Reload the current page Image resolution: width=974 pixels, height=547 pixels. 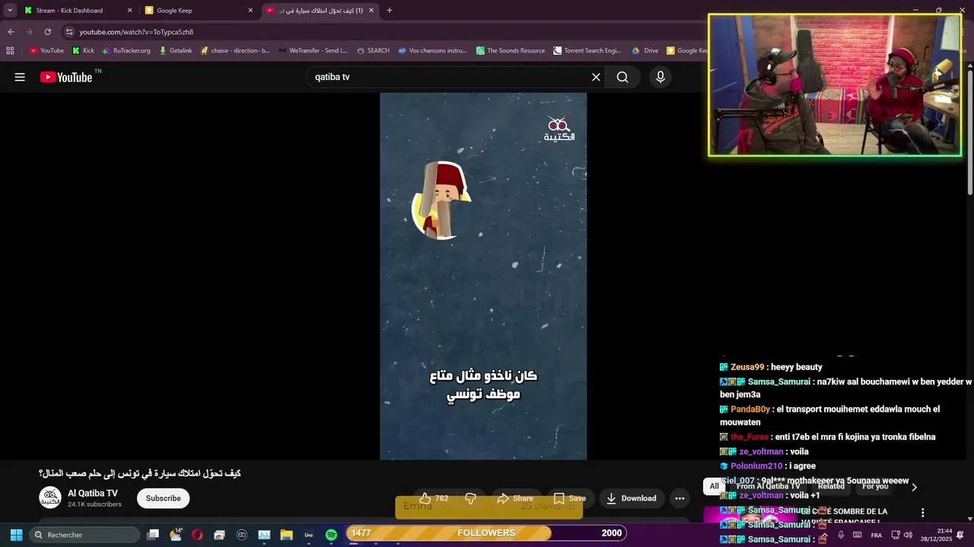coord(47,32)
